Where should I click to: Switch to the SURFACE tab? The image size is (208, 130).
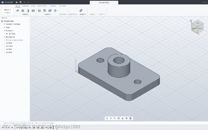(25, 6)
